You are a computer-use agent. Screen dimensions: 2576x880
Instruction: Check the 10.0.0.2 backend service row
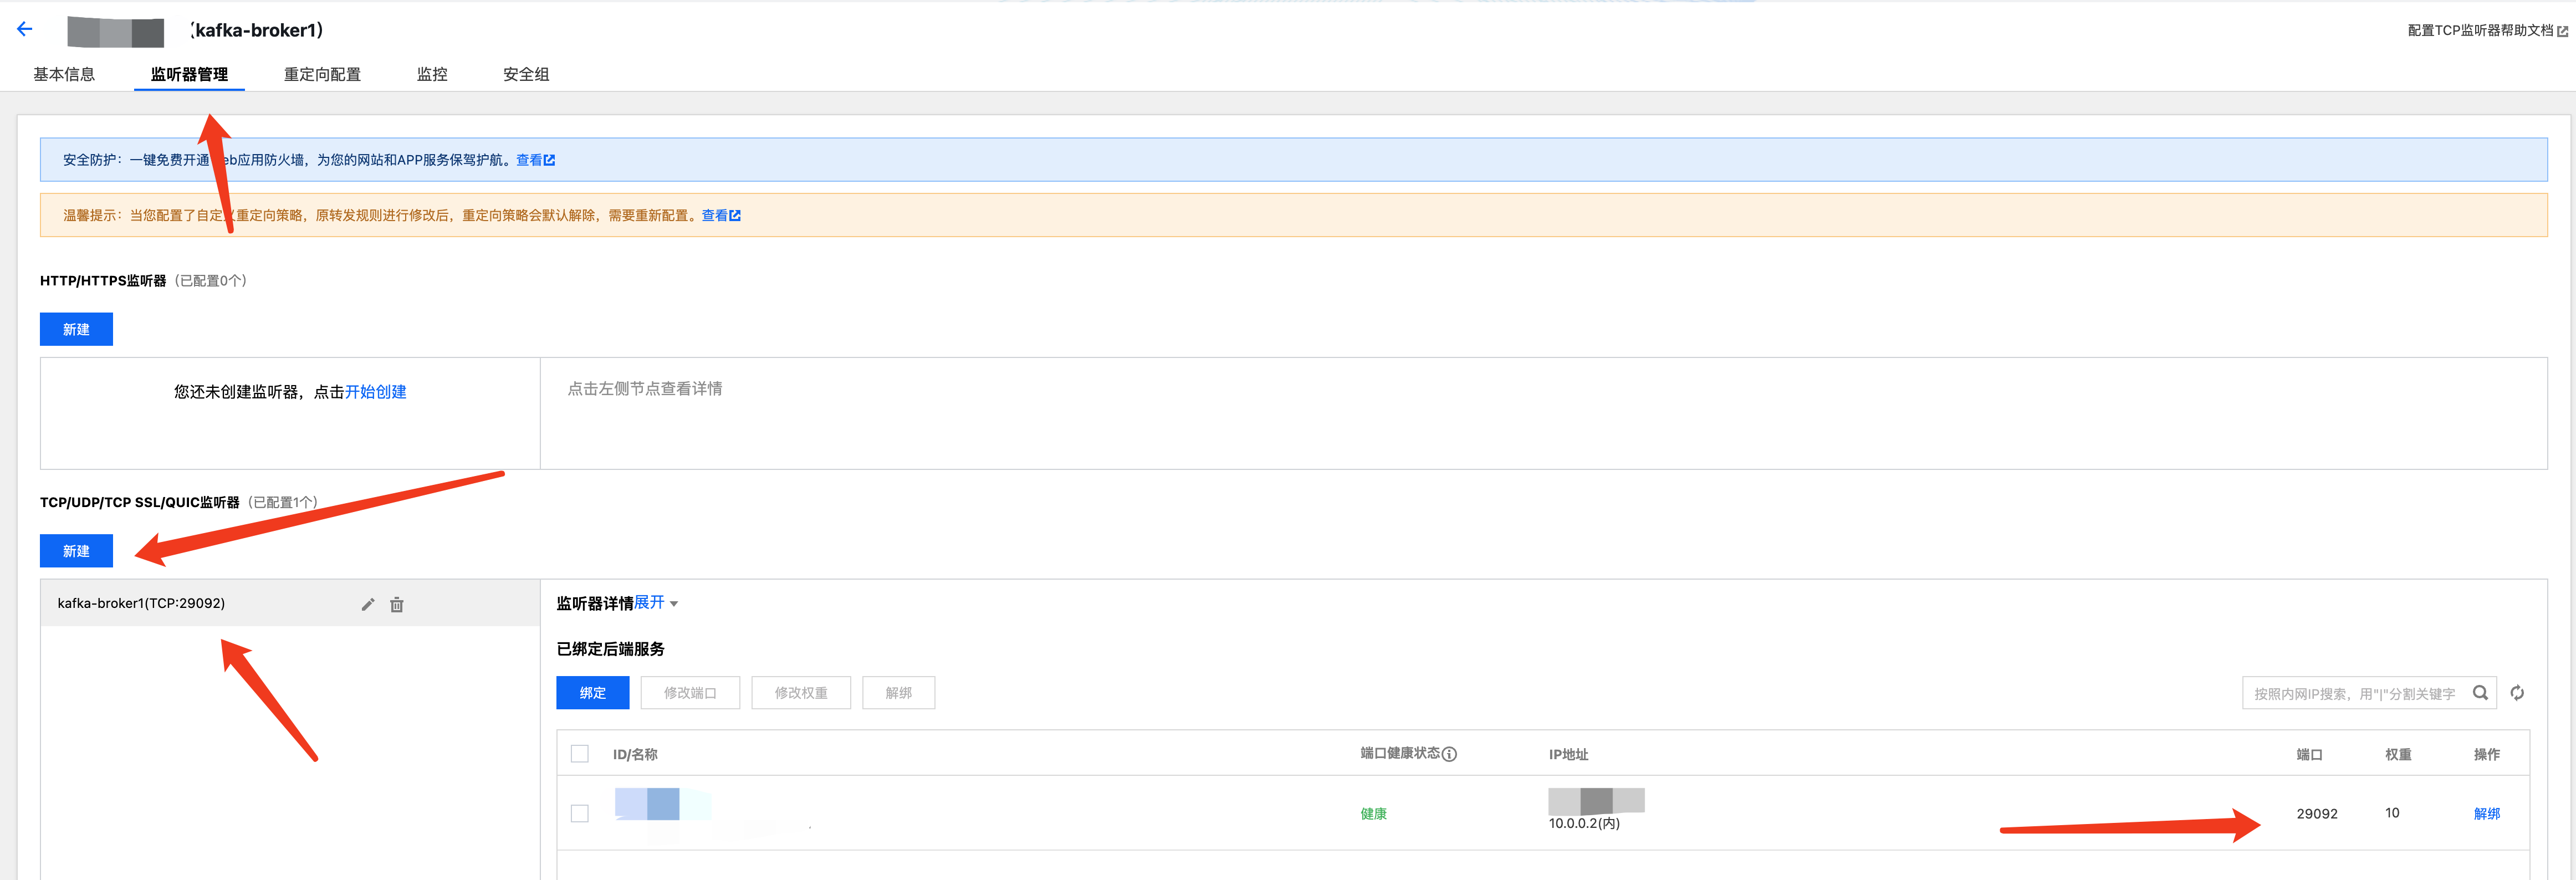tap(580, 813)
